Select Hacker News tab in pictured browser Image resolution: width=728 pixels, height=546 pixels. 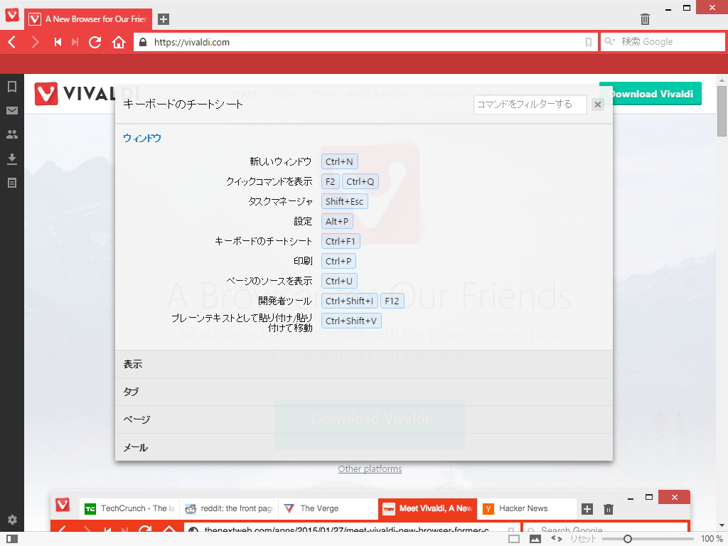click(526, 509)
